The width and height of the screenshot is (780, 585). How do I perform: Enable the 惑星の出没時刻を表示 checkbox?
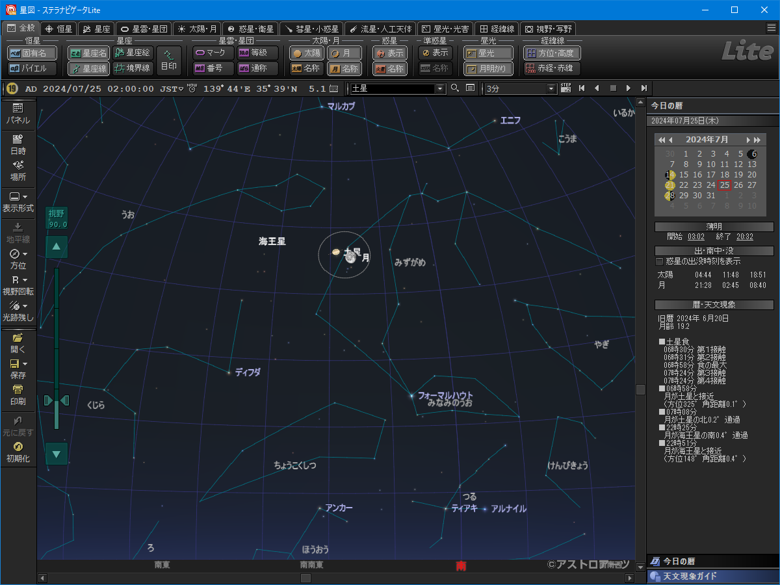660,261
